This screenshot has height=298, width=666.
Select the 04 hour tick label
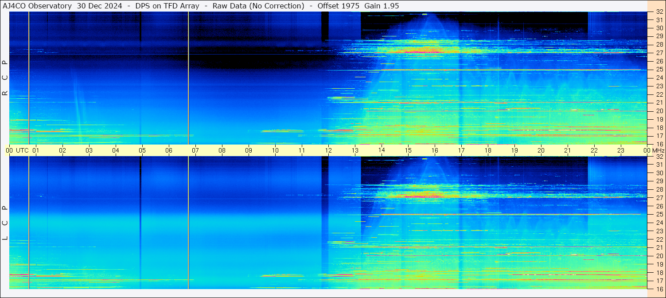116,150
